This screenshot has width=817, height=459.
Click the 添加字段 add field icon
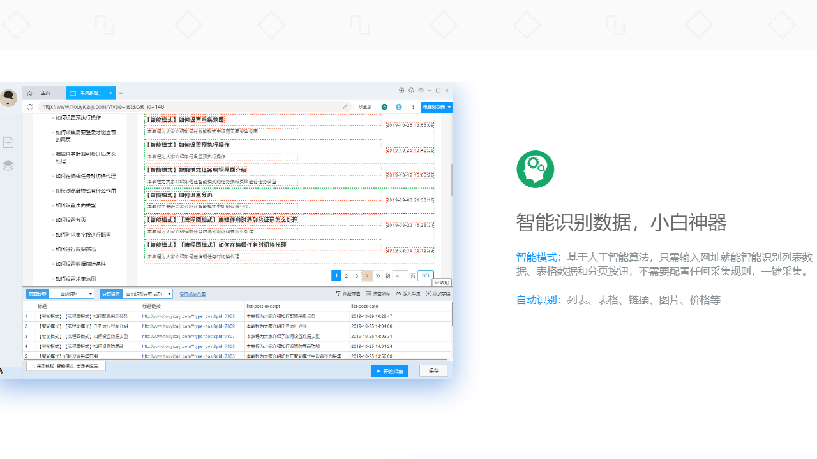pos(428,294)
